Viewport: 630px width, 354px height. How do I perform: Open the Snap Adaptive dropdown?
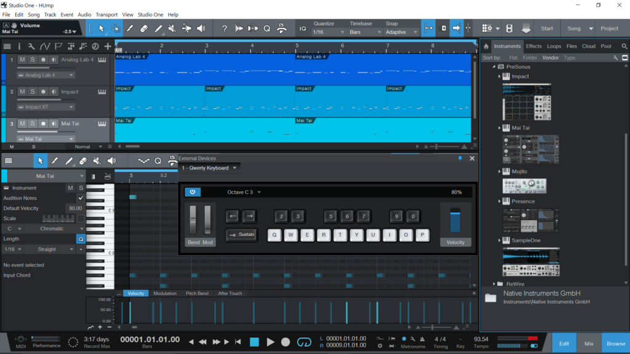tap(401, 32)
